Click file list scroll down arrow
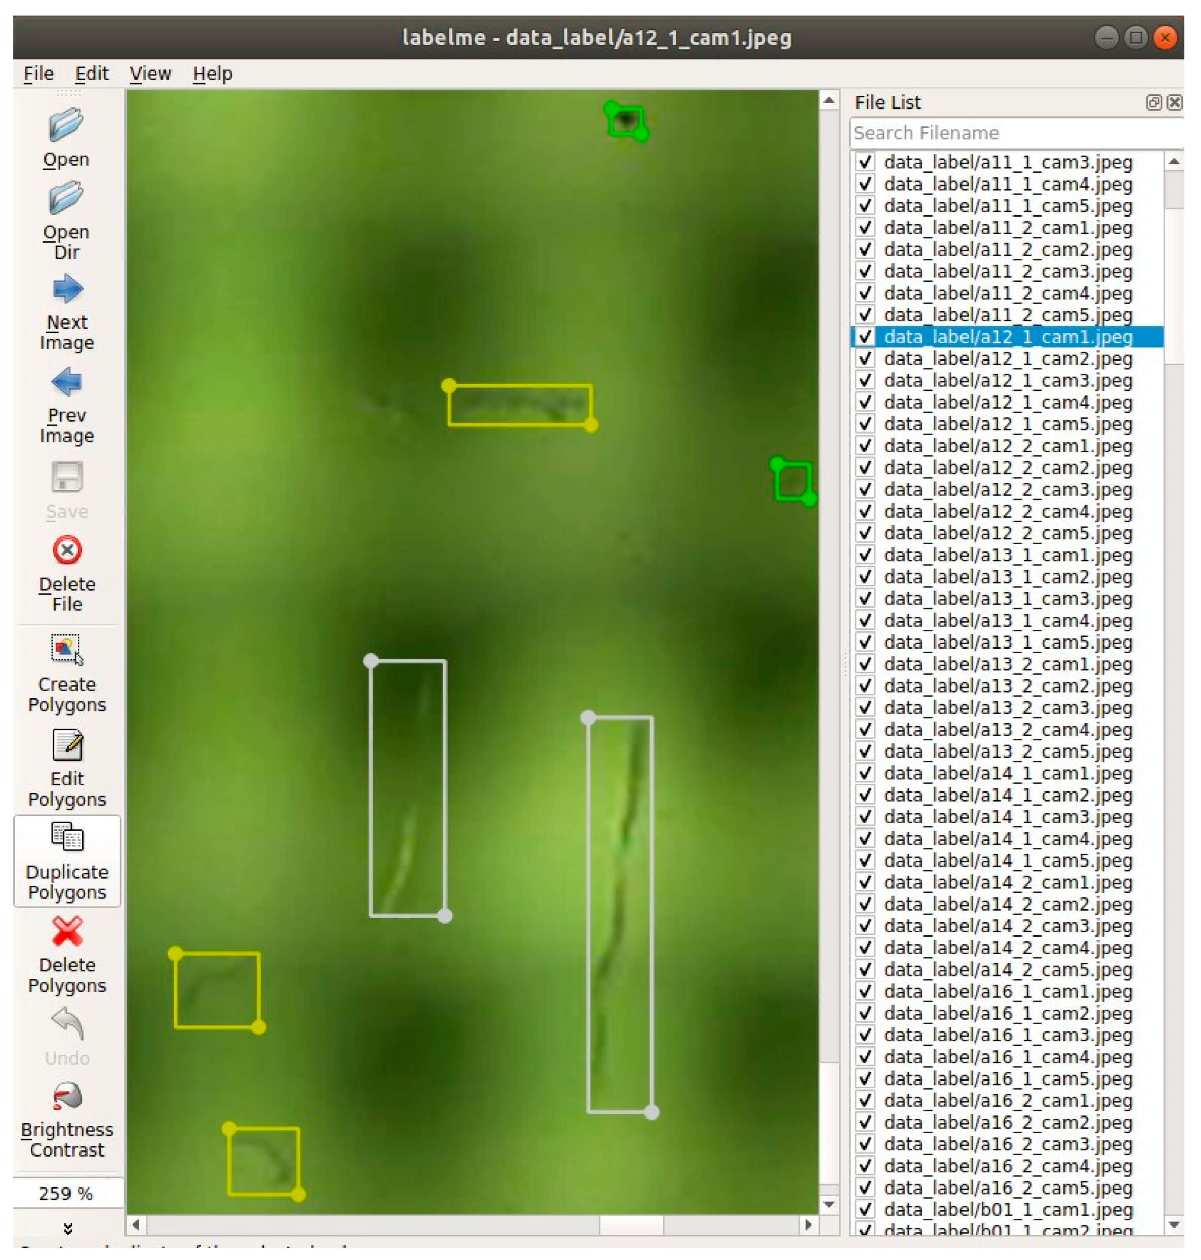 (x=1174, y=1224)
